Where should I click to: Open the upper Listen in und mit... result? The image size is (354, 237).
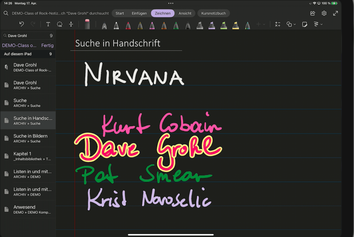[x=28, y=174]
